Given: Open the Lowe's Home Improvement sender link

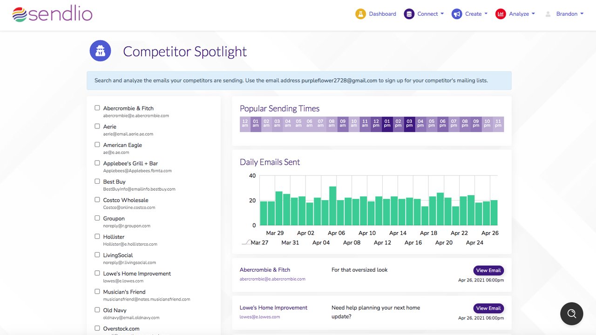Looking at the screenshot, I should pos(273,308).
